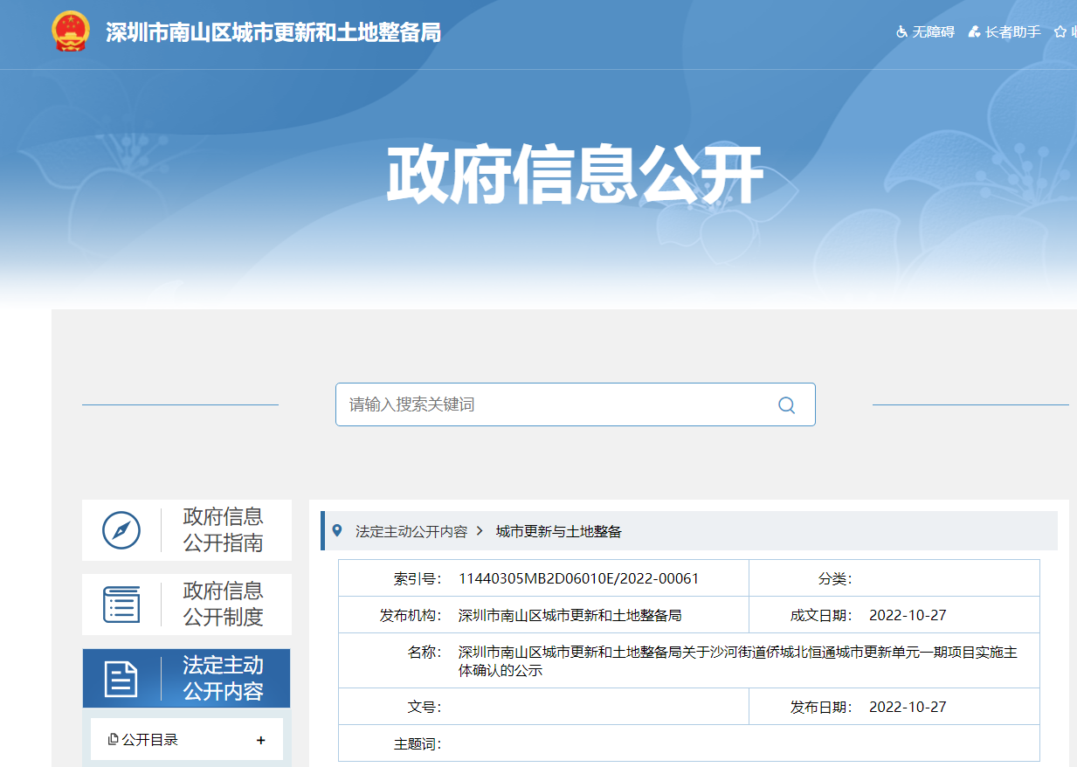Click 法定主动公开内容 breadcrumb link
This screenshot has height=767, width=1077.
pyautogui.click(x=411, y=531)
